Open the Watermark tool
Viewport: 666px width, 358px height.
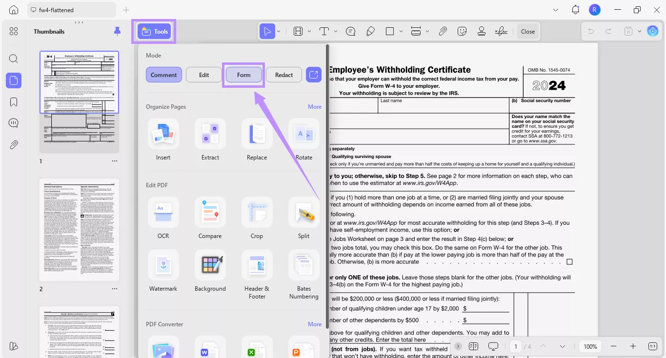coord(163,271)
